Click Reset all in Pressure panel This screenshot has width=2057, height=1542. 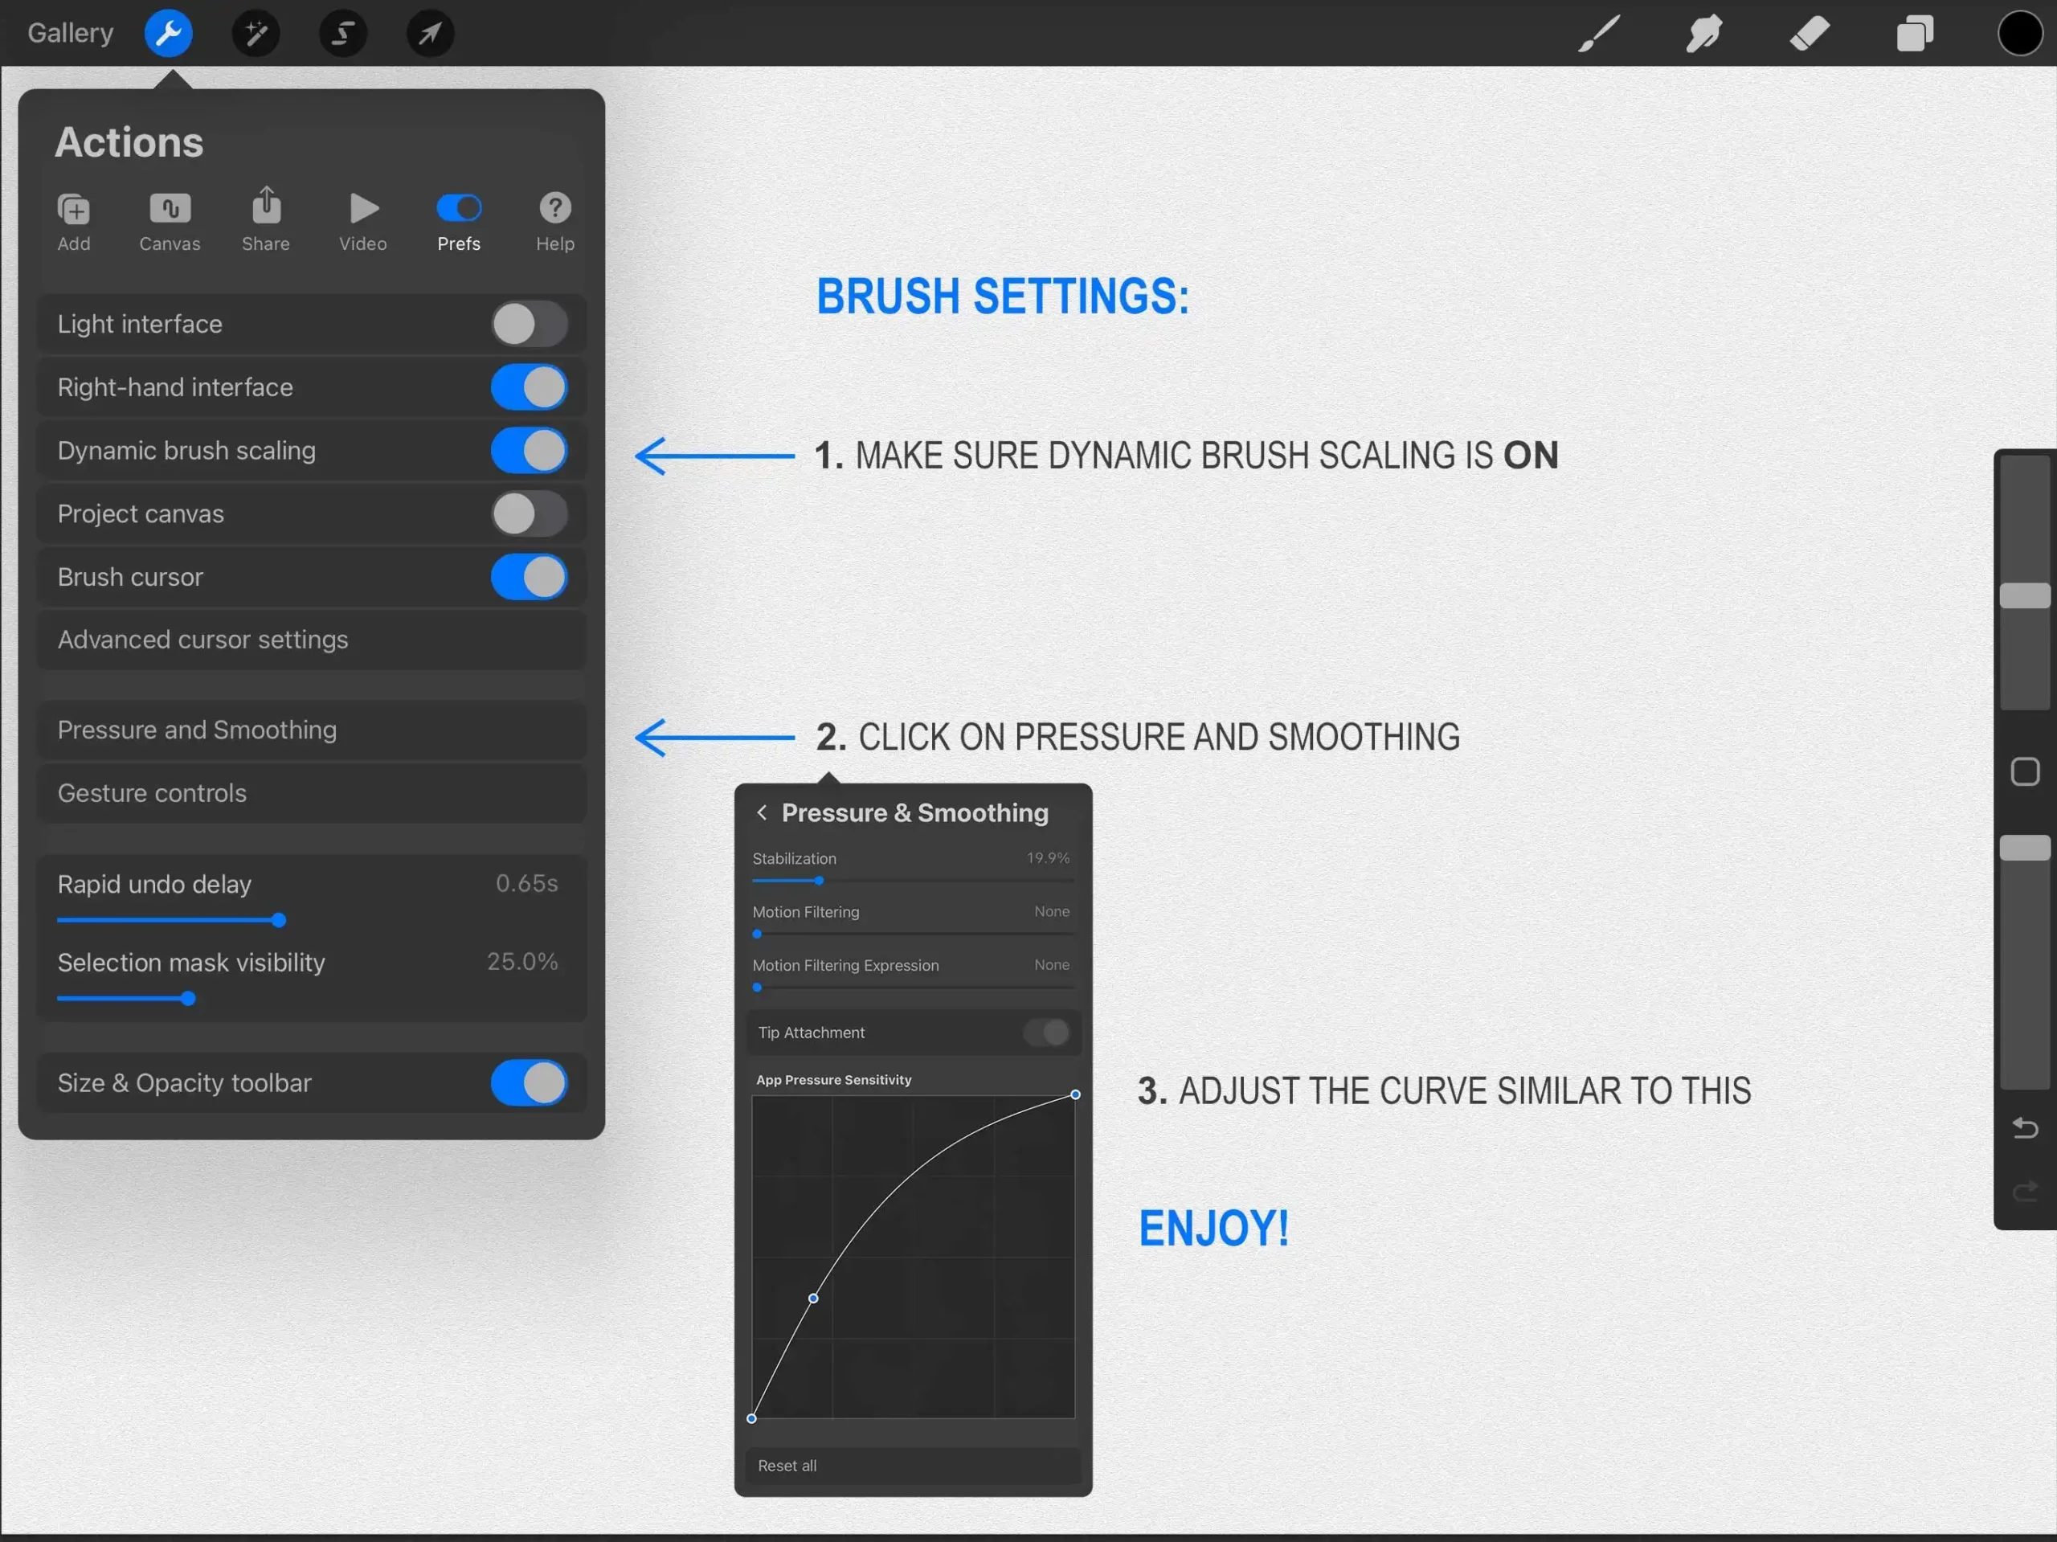[x=913, y=1466]
